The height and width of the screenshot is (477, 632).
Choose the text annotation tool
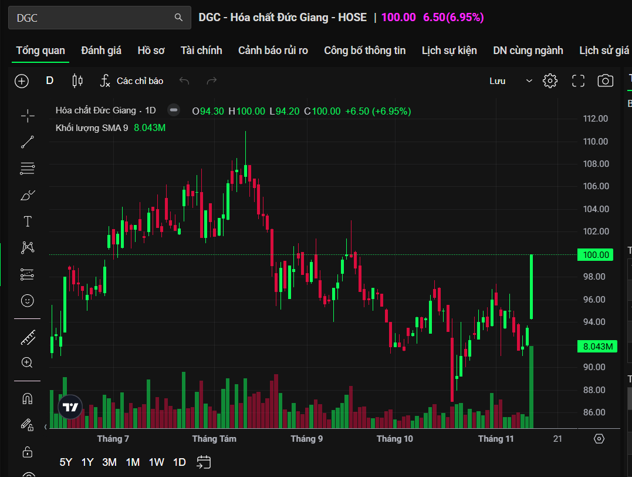(x=28, y=221)
